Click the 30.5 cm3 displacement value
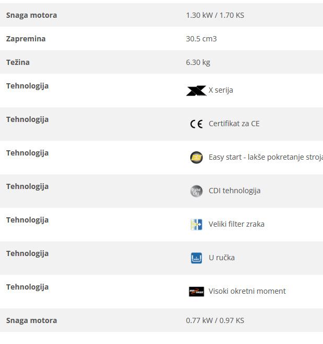323x344 pixels. point(201,39)
